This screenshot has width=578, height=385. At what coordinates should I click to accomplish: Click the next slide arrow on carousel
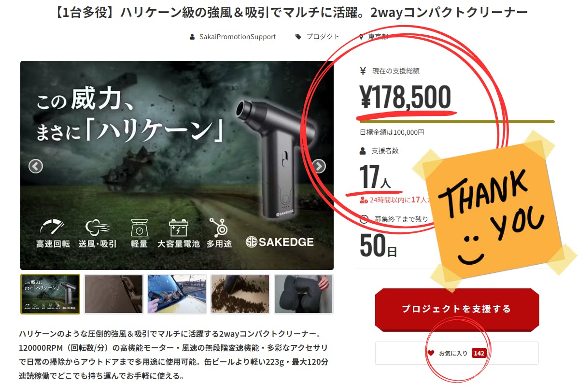pyautogui.click(x=319, y=166)
